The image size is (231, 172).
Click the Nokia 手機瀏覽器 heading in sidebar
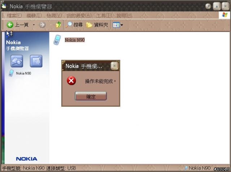(x=17, y=45)
